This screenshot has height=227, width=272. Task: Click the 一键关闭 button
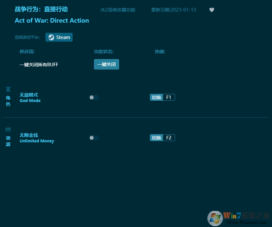[x=106, y=64]
